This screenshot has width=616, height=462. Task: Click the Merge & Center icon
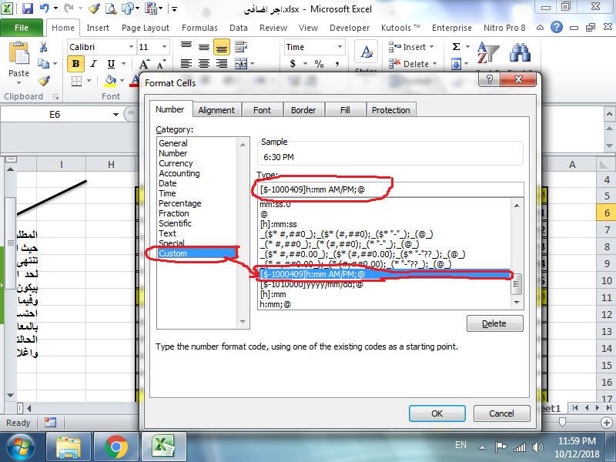tap(240, 64)
